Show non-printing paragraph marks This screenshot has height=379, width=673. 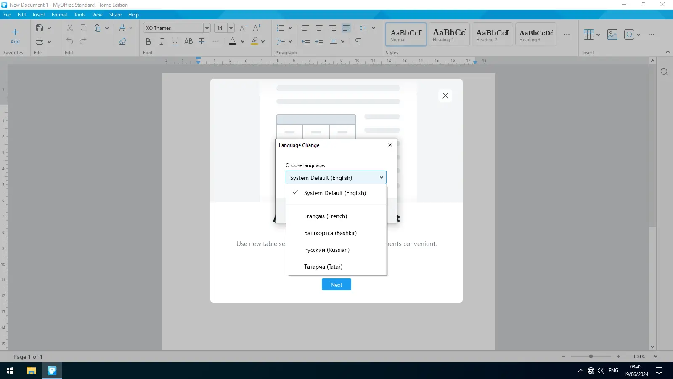click(358, 41)
